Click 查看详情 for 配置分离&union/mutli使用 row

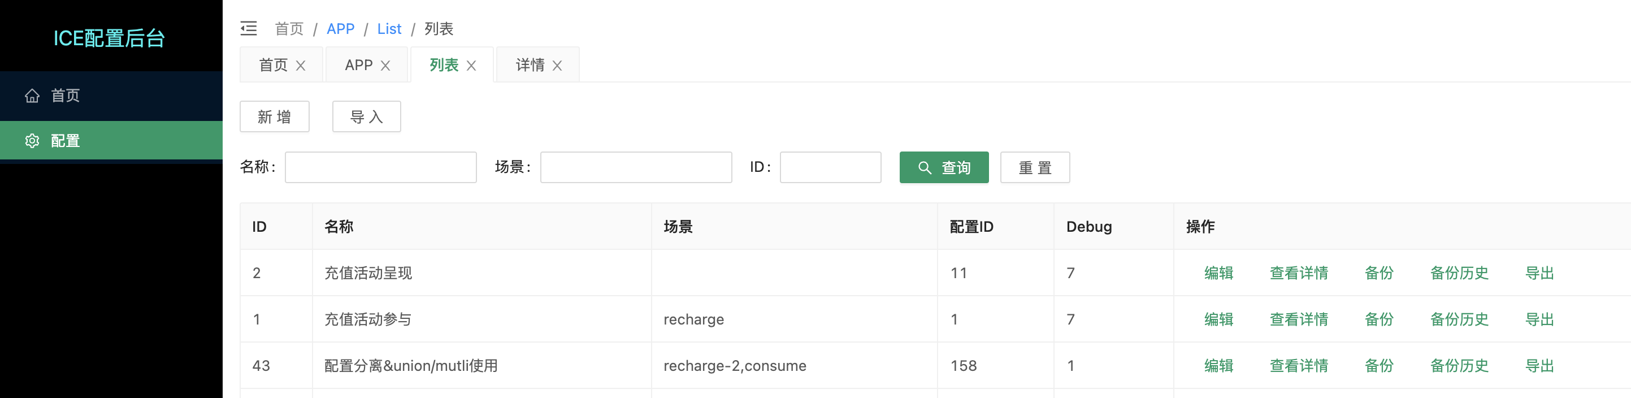click(x=1299, y=366)
